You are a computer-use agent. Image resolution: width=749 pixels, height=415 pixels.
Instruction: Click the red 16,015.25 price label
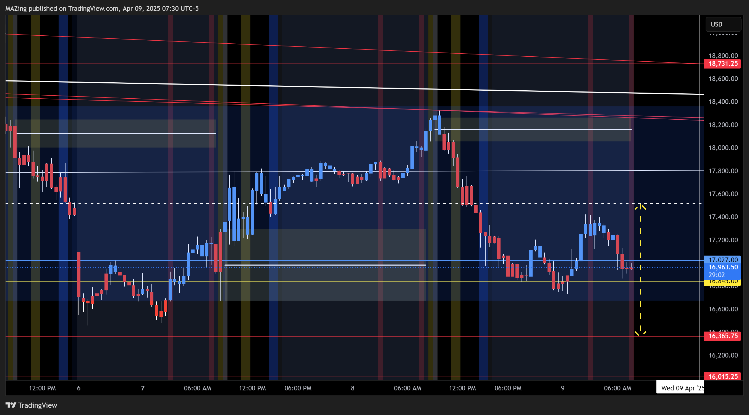click(x=722, y=377)
